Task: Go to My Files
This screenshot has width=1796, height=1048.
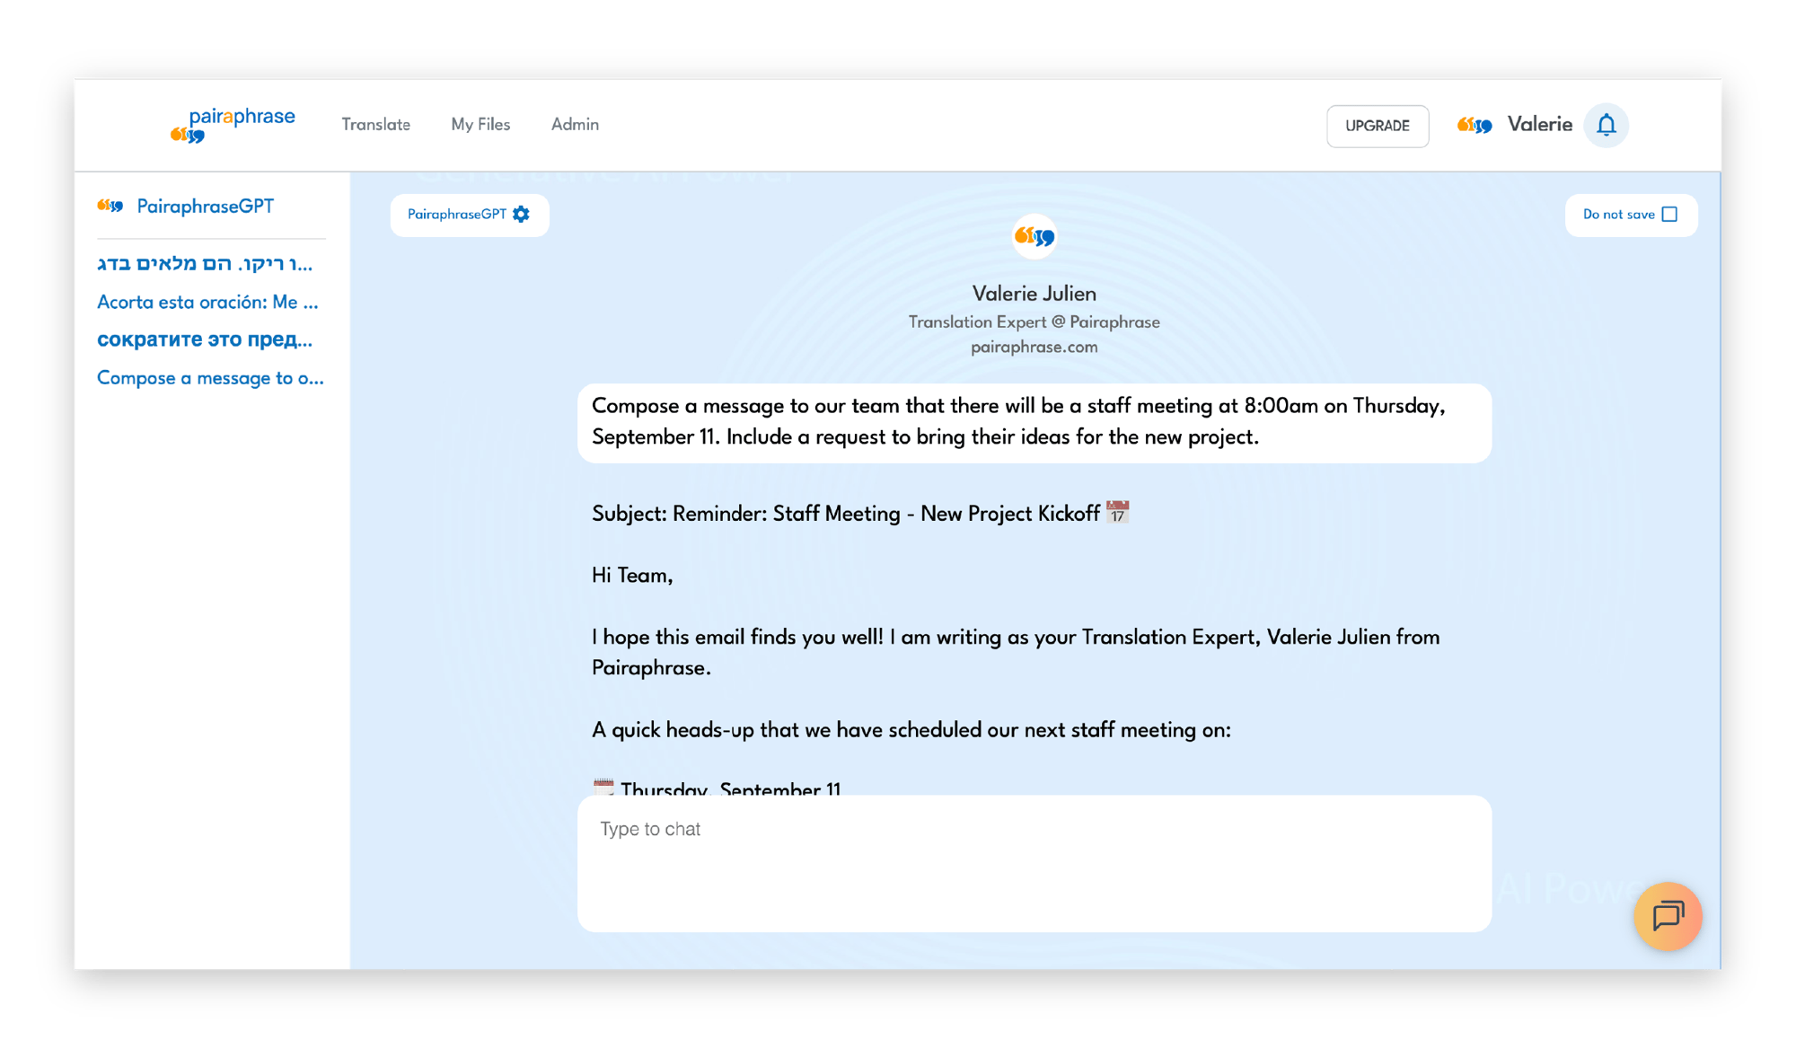Action: click(x=480, y=125)
